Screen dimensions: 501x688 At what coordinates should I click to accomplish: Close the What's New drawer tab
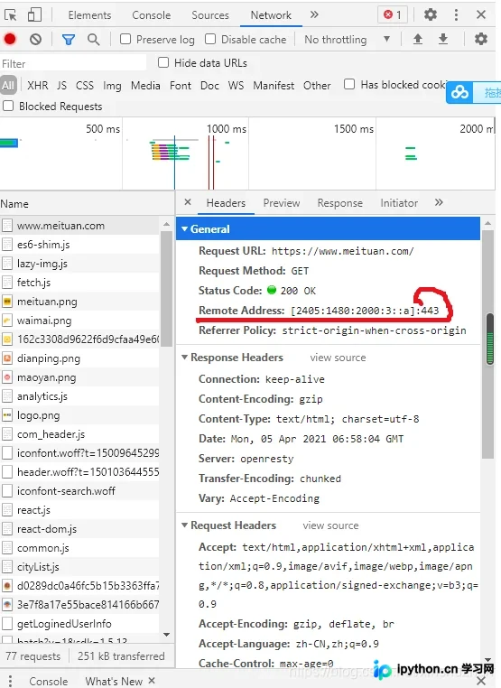point(152,681)
